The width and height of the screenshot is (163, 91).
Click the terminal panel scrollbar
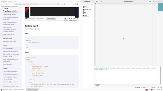coord(160,75)
